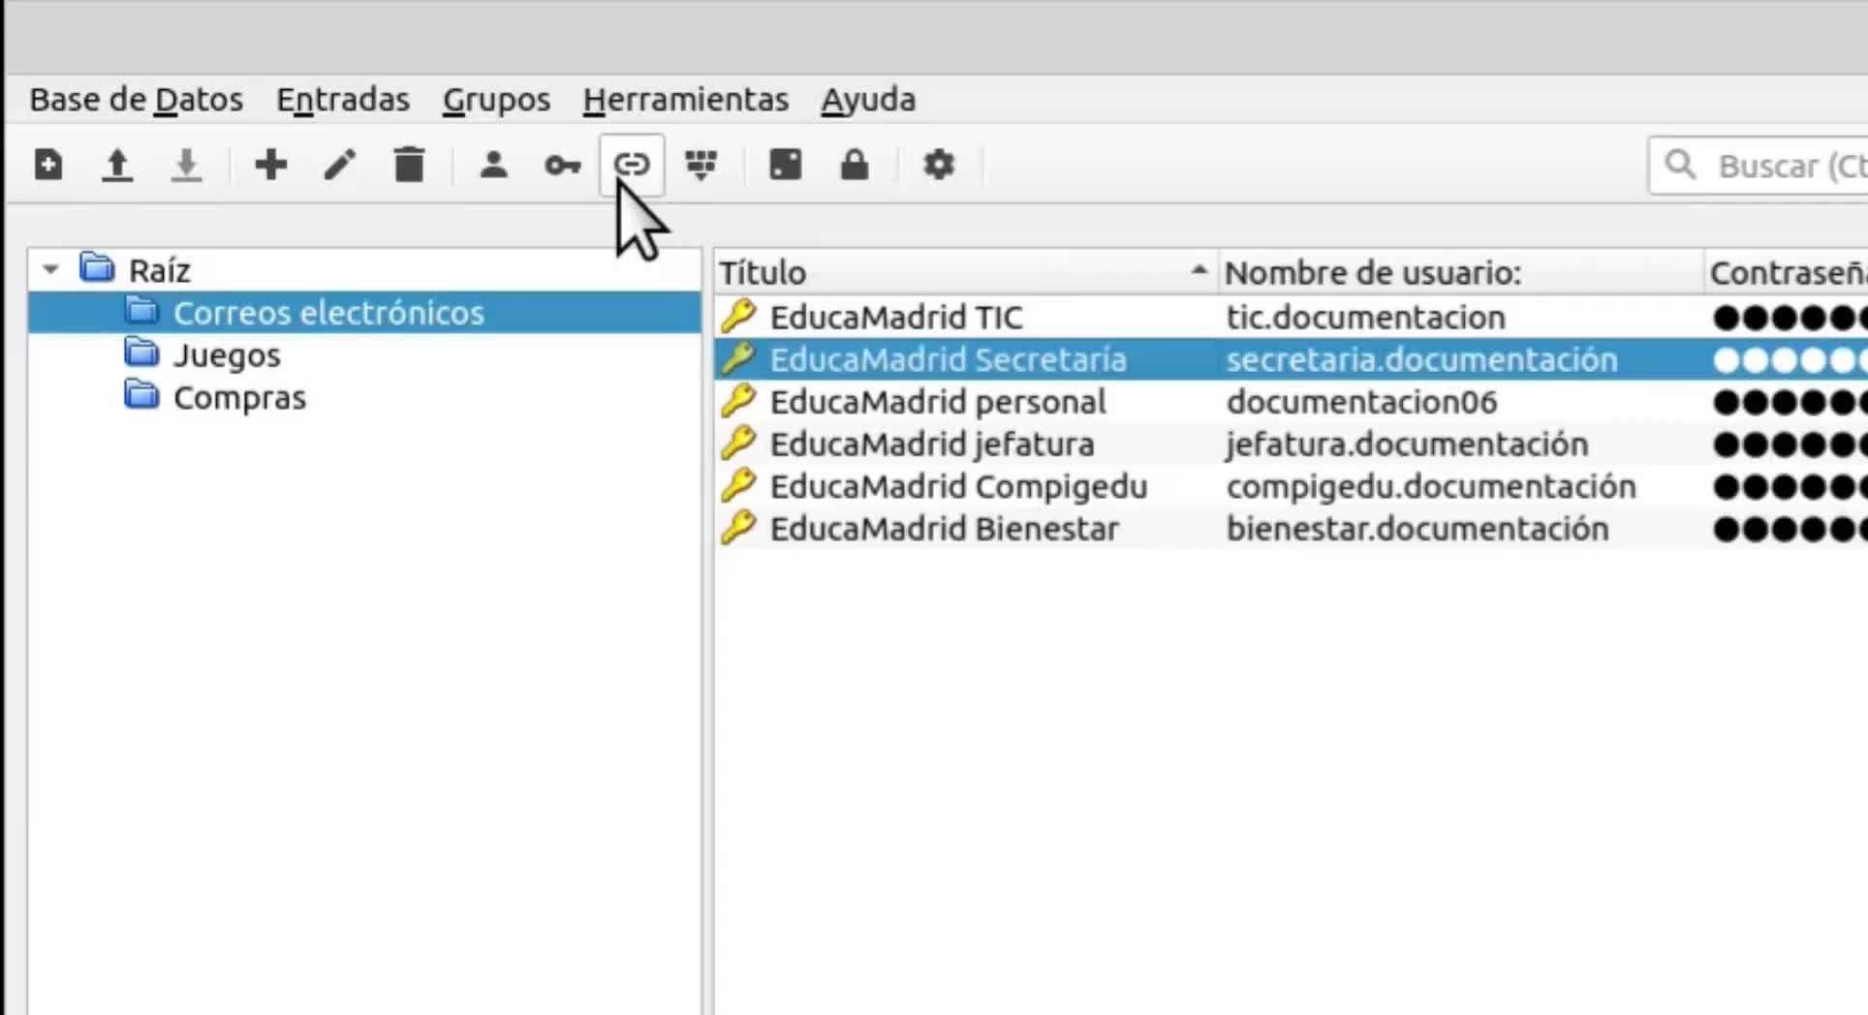Click username compigedu.documentación

tap(1431, 487)
